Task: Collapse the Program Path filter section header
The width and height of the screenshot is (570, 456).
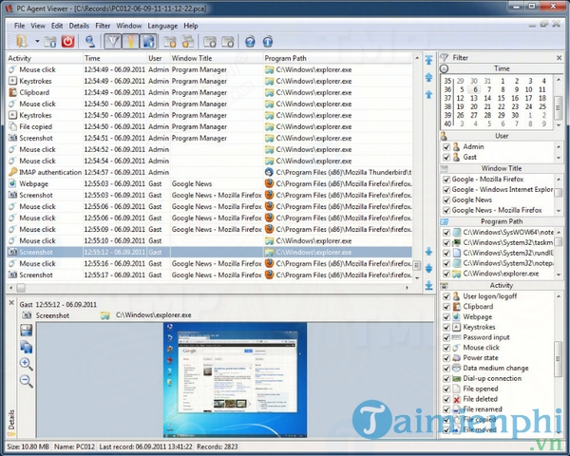Action: point(502,221)
